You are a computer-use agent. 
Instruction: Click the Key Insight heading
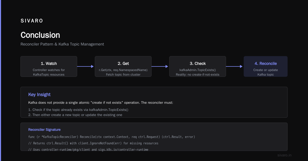coord(39,95)
